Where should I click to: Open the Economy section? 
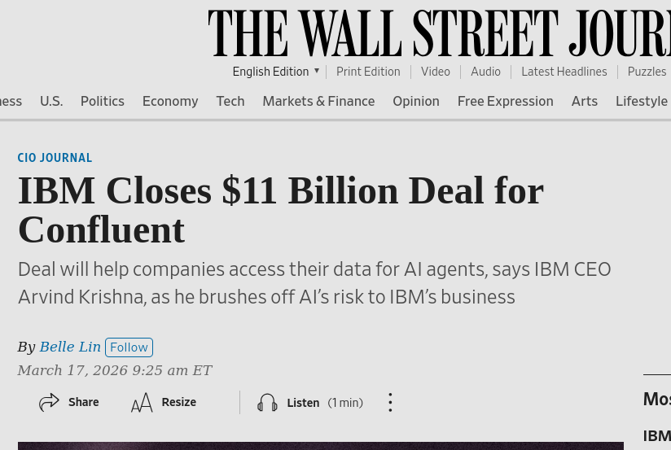[170, 101]
